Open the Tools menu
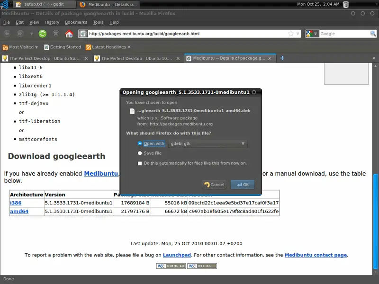This screenshot has width=379, height=284. (98, 22)
